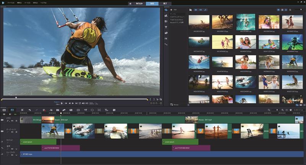Screen dimensions: 306x165
Task: Switch to Timeline view
Action: point(12,110)
